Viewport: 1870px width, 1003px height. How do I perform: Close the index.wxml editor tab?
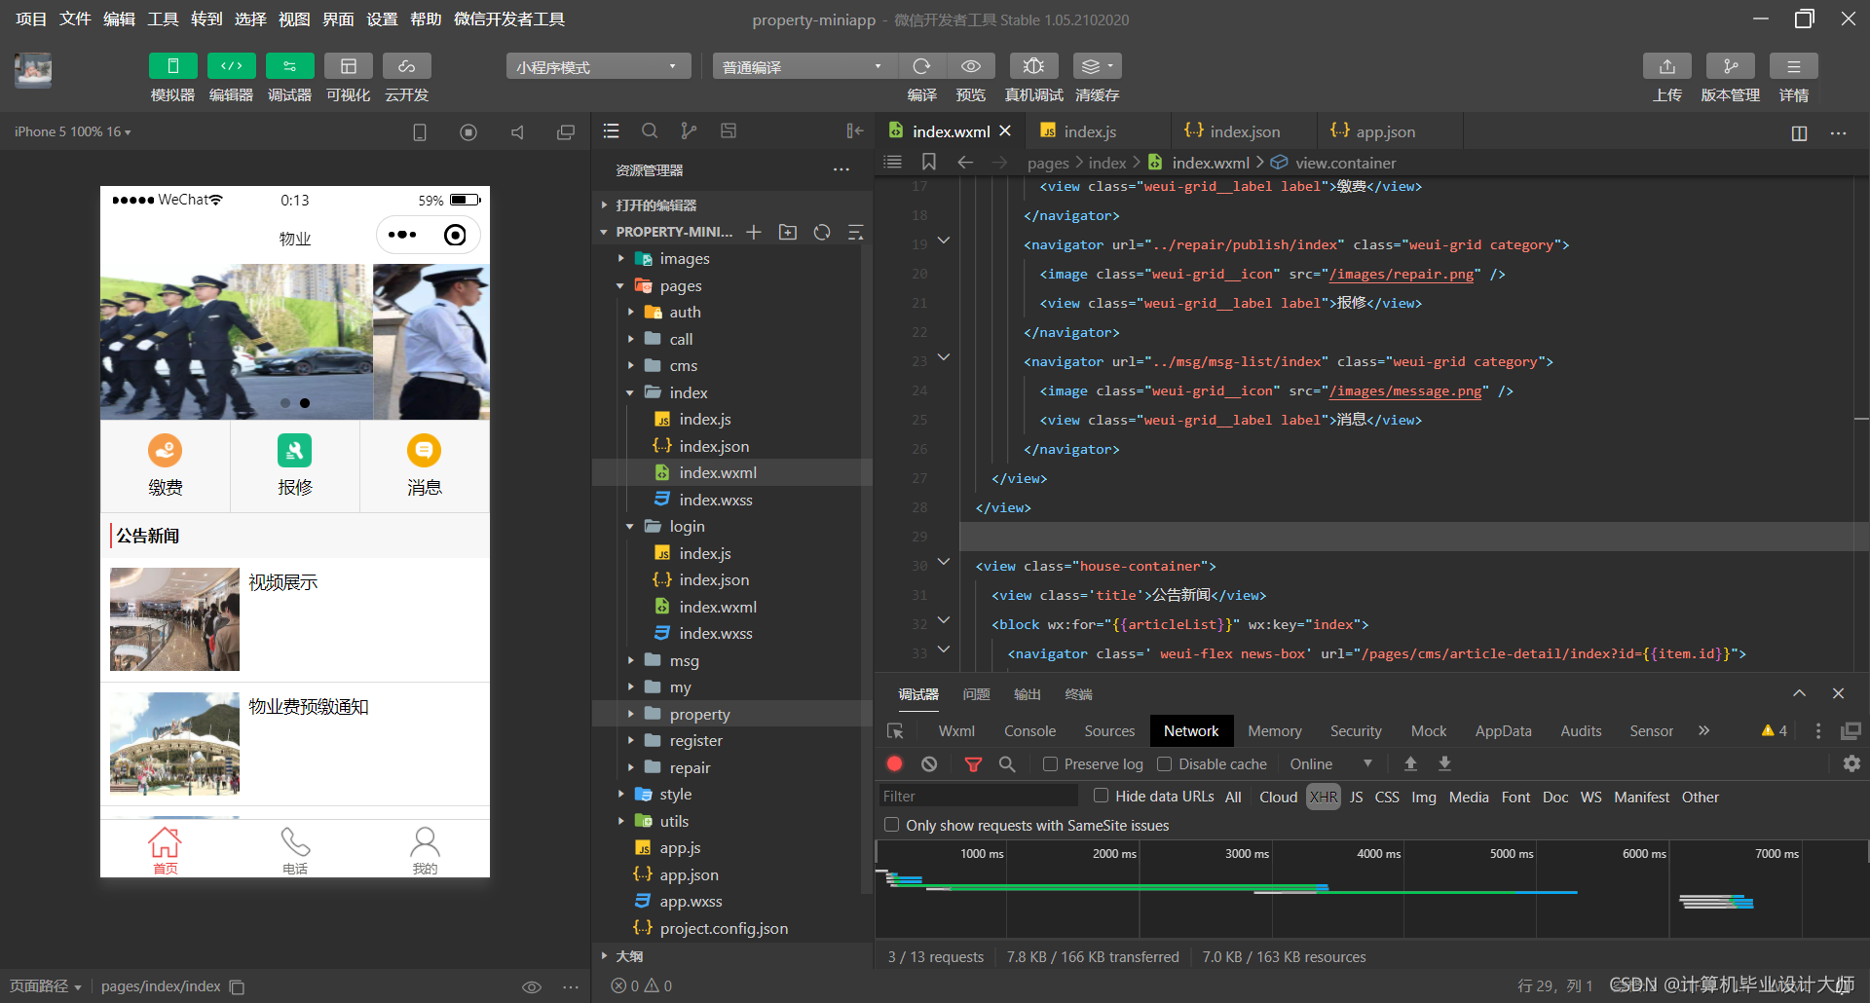[1005, 130]
